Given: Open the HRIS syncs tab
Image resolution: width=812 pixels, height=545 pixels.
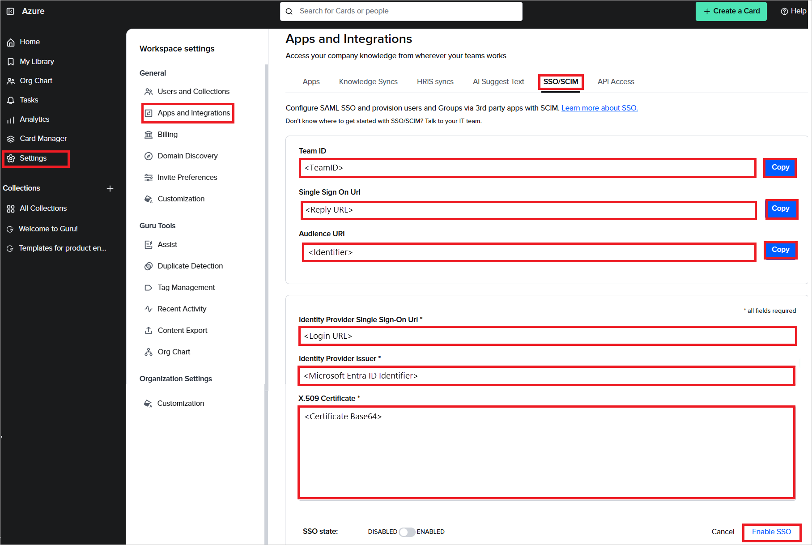Looking at the screenshot, I should point(435,81).
